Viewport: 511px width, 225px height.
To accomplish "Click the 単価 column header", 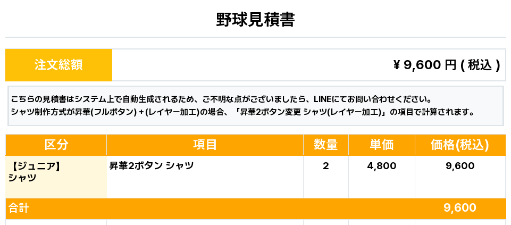I will (x=381, y=145).
